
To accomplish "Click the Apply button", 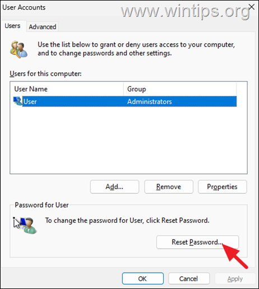I will pyautogui.click(x=235, y=279).
